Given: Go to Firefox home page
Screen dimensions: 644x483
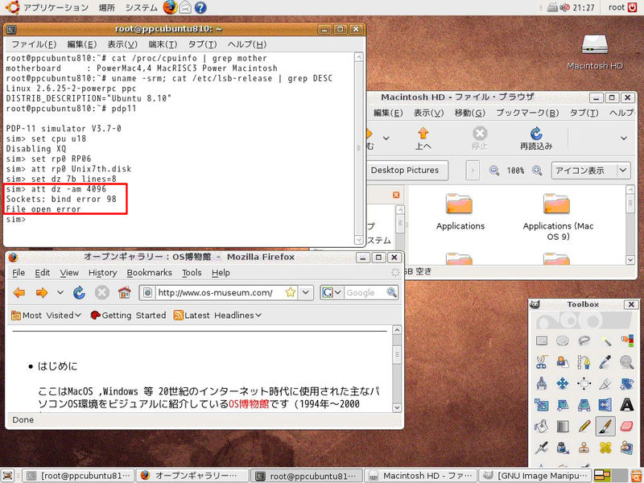Looking at the screenshot, I should 124,293.
